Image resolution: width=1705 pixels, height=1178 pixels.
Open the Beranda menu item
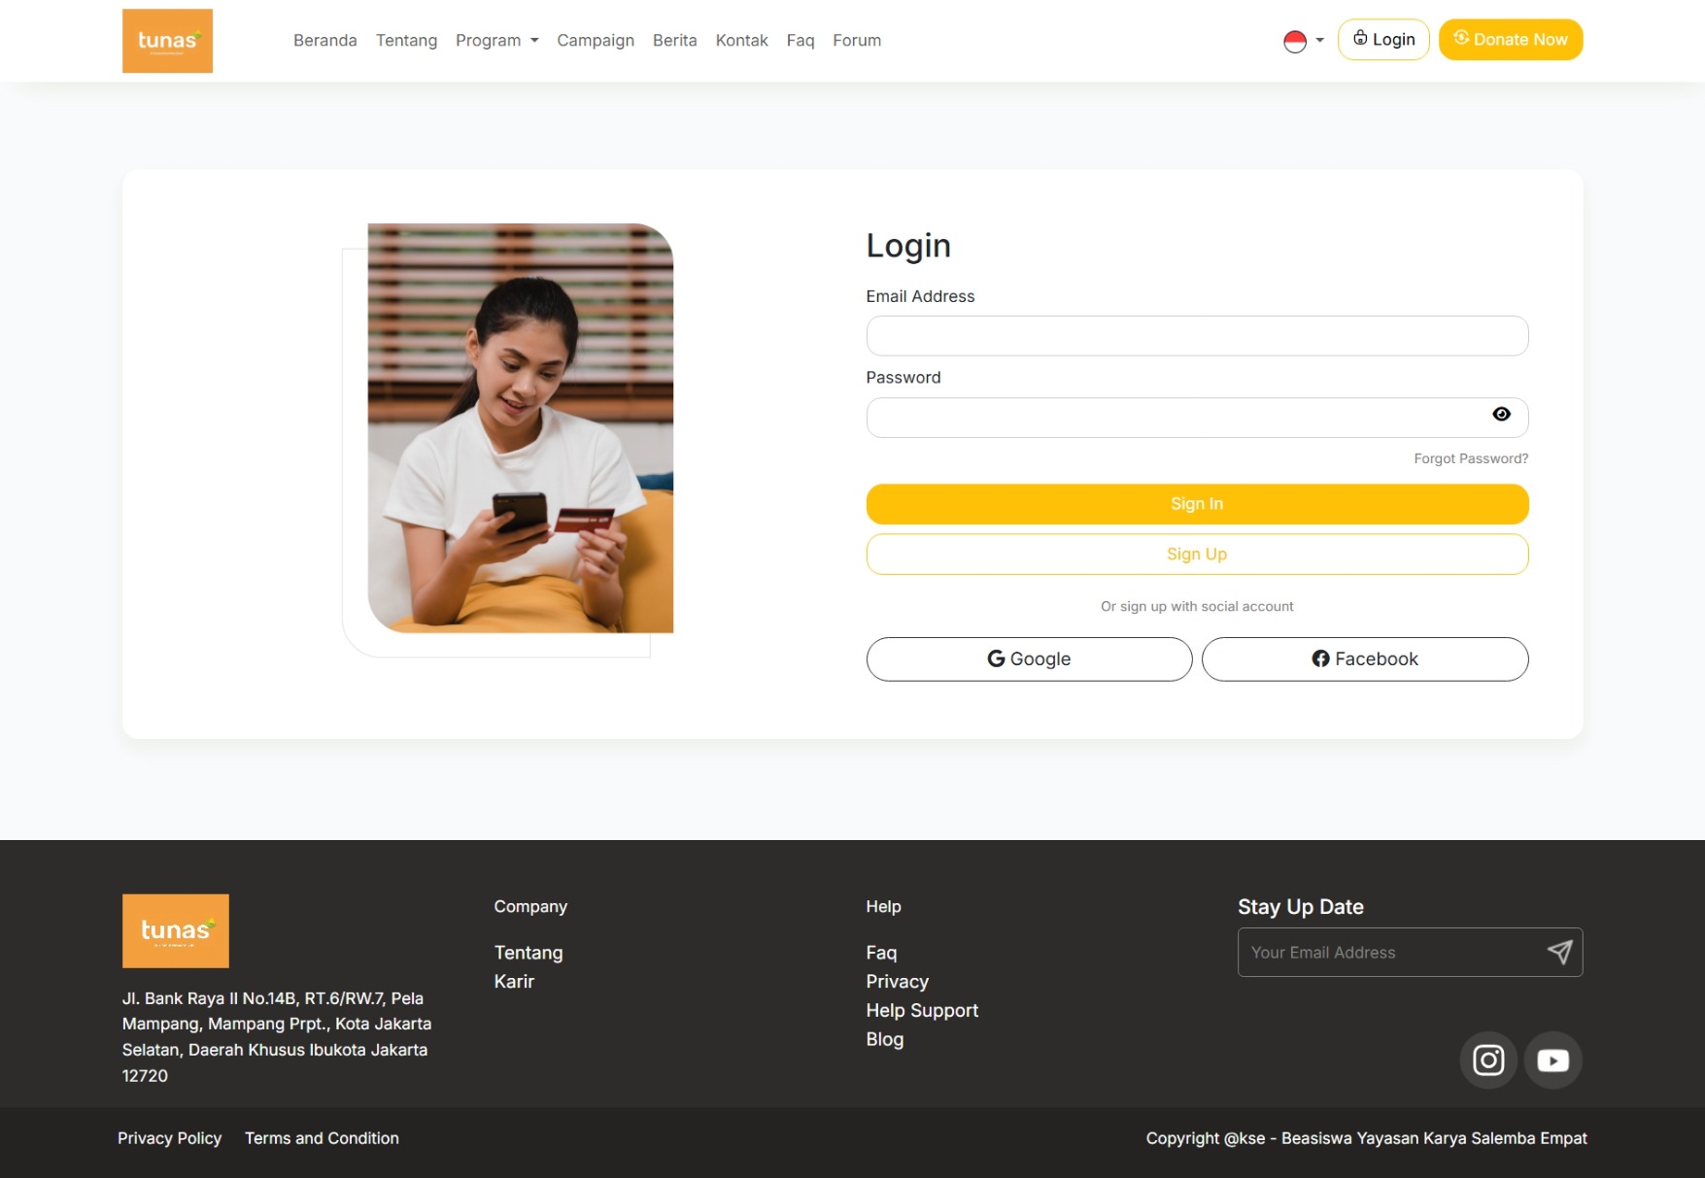(325, 40)
